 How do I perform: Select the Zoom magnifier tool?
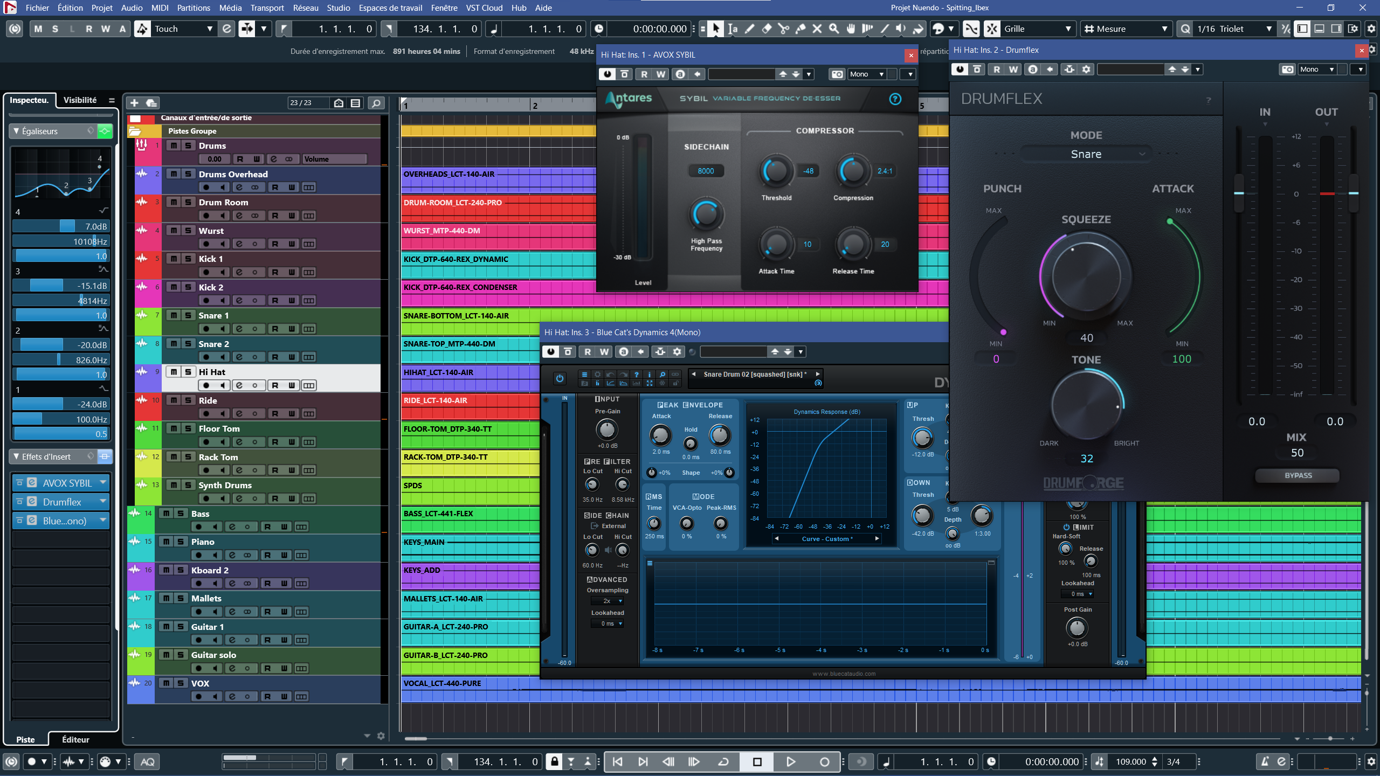834,29
